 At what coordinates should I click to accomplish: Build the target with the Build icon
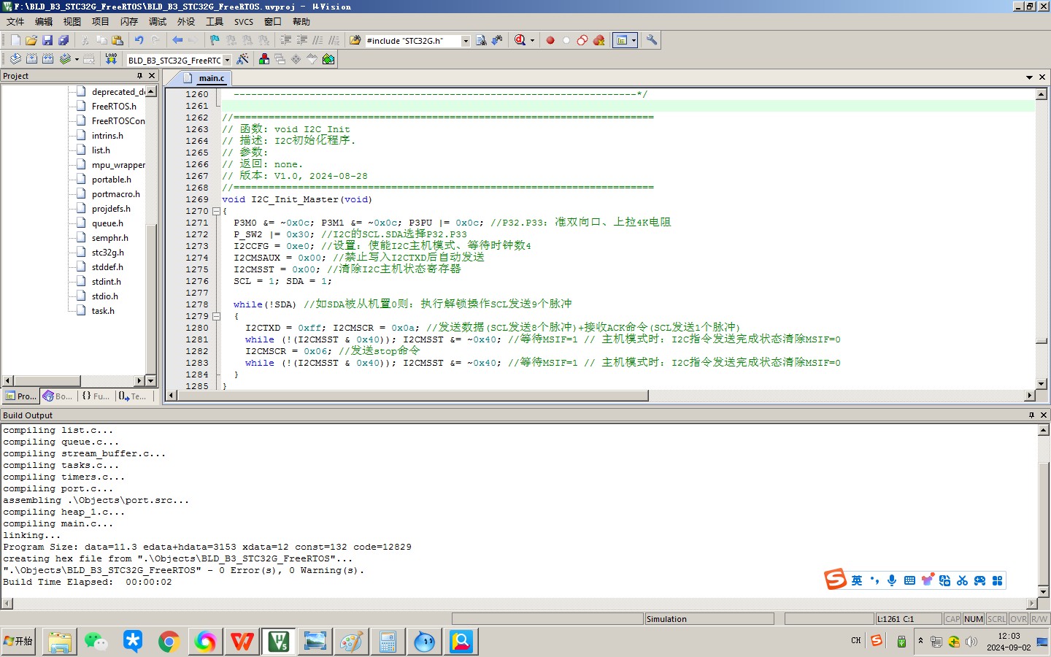point(31,59)
